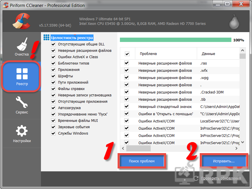This screenshot has height=189, width=252.
Task: Toggle Ошибки ActiveX и Class checkbox
Action: 53,57
